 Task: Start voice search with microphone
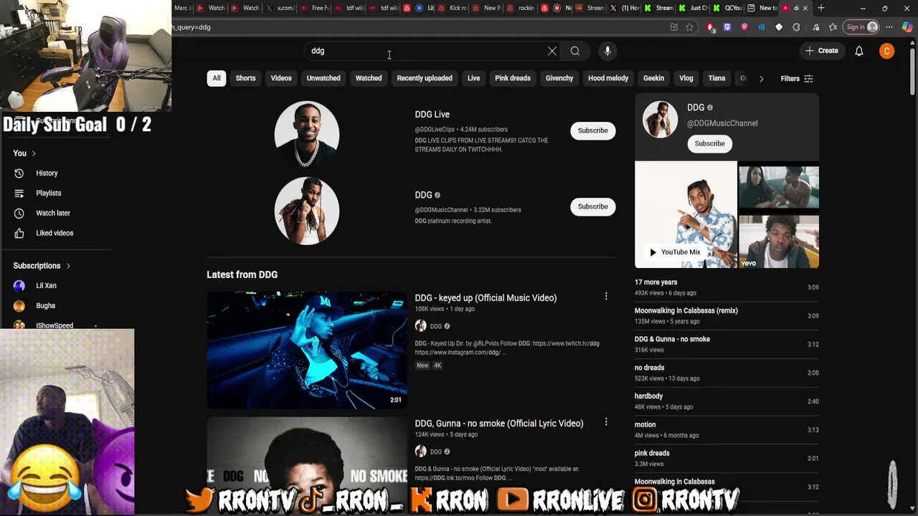tap(607, 51)
